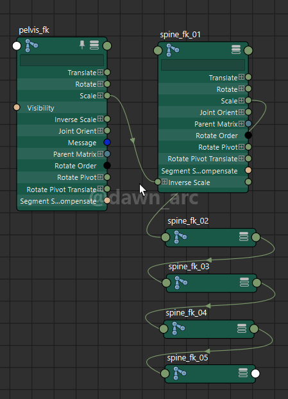This screenshot has width=288, height=399.
Task: Click Segment Scale Compensate port on pelvis_fk
Action: point(107,200)
